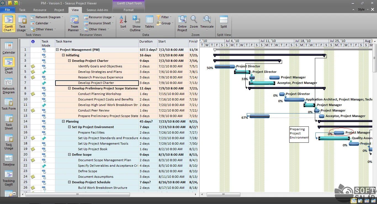This screenshot has width=377, height=204.
Task: Open the Task Usage ribbon button
Action: pyautogui.click(x=22, y=23)
